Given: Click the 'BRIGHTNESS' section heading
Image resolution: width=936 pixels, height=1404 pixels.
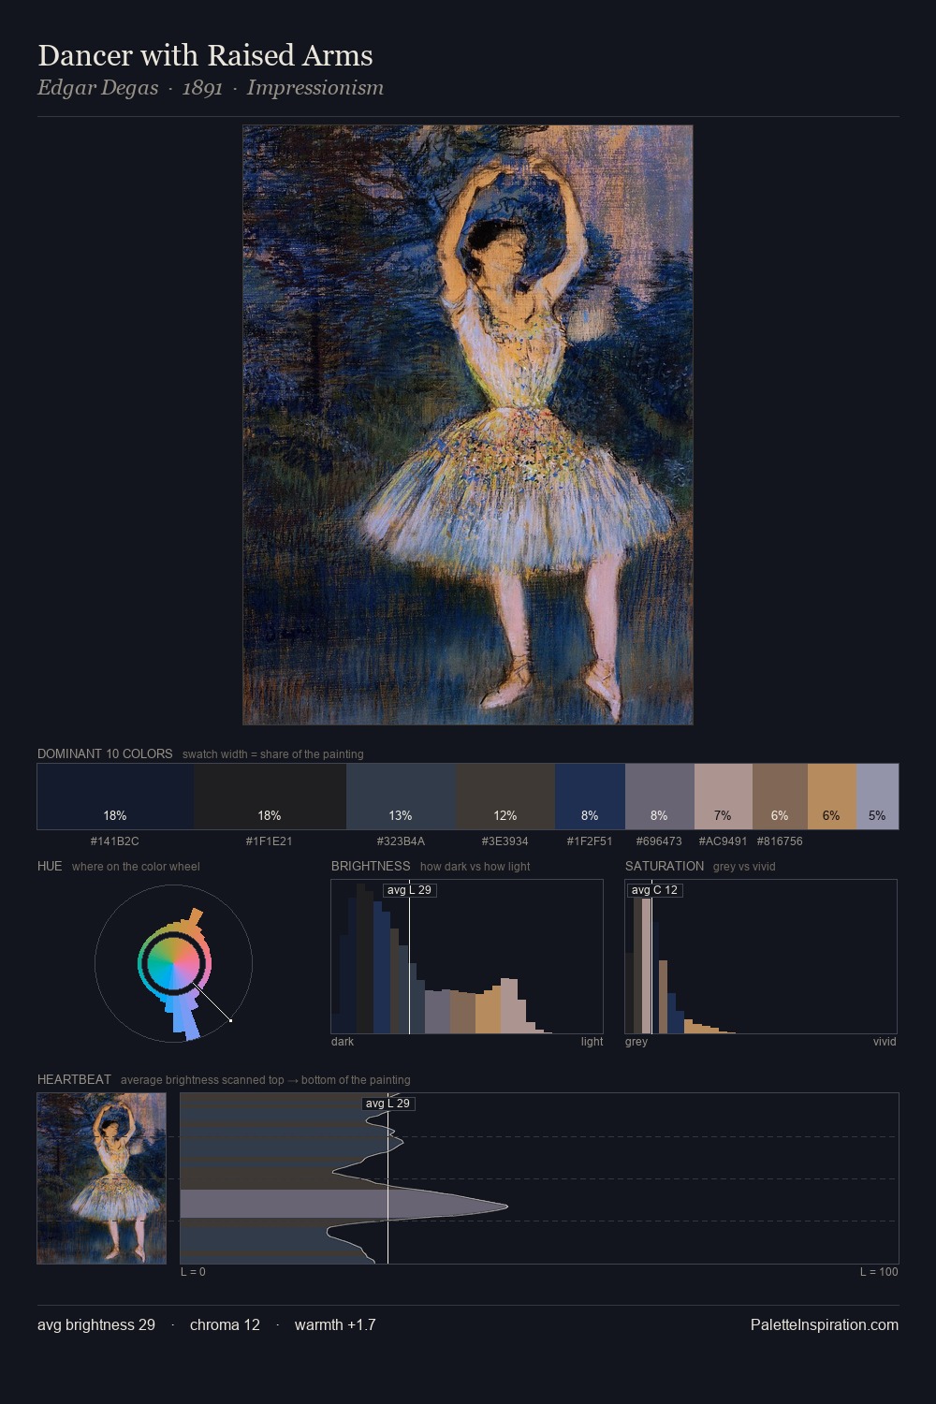Looking at the screenshot, I should click(x=371, y=866).
